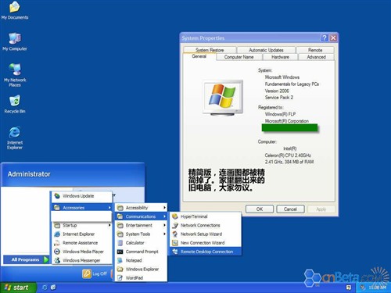Click the Network Connections icon
The width and height of the screenshot is (391, 293).
(175, 225)
